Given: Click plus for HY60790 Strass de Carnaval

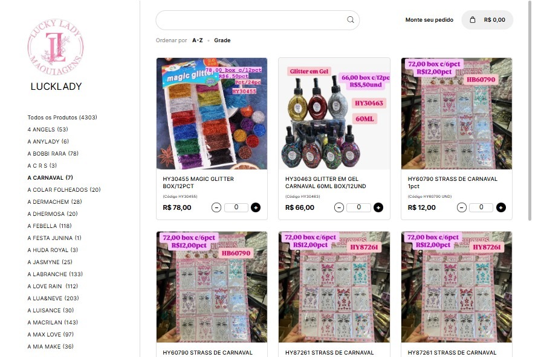Looking at the screenshot, I should click(501, 207).
